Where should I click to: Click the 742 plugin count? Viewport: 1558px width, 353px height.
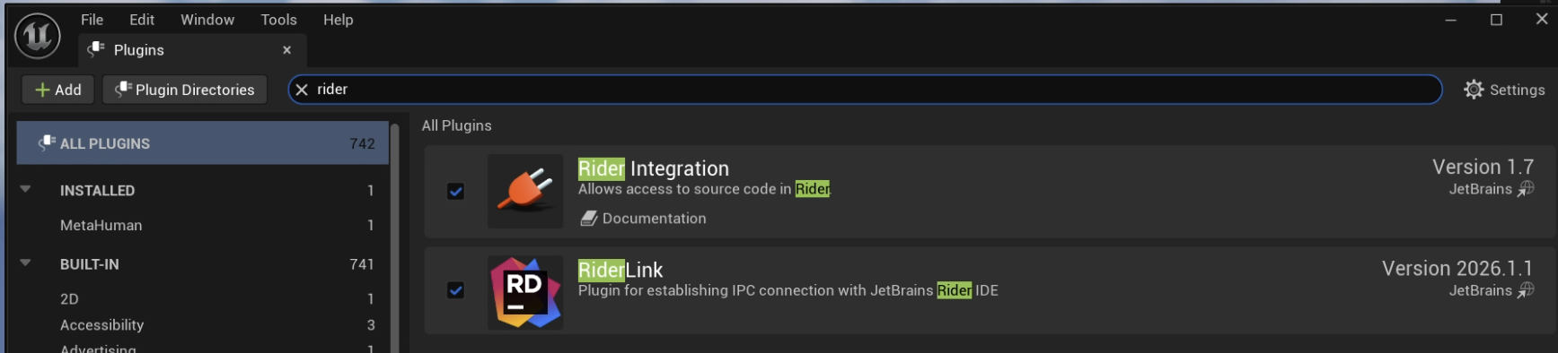[362, 143]
